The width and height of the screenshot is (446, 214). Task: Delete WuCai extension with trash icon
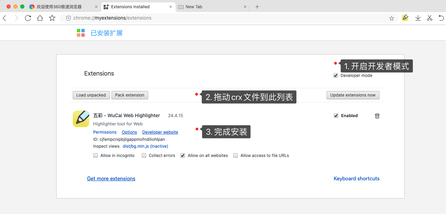[377, 116]
